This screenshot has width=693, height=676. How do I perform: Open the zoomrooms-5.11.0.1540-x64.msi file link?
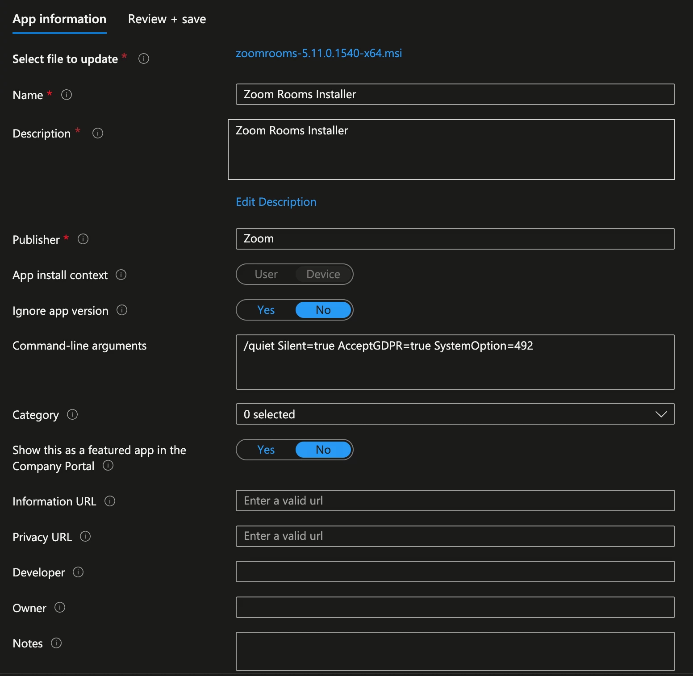pos(319,53)
